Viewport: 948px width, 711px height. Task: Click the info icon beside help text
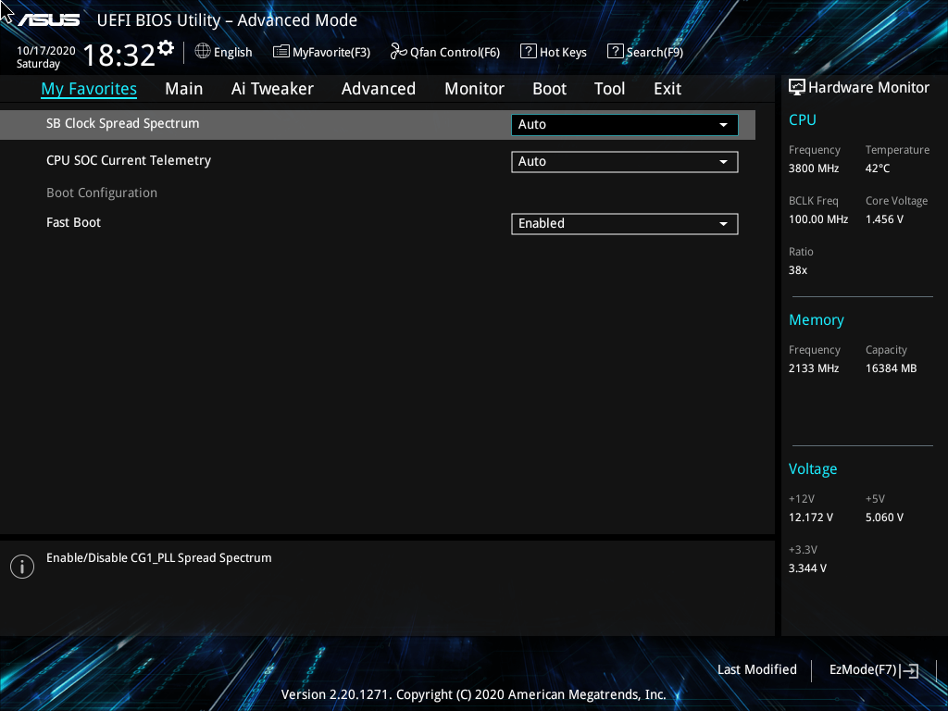[22, 567]
